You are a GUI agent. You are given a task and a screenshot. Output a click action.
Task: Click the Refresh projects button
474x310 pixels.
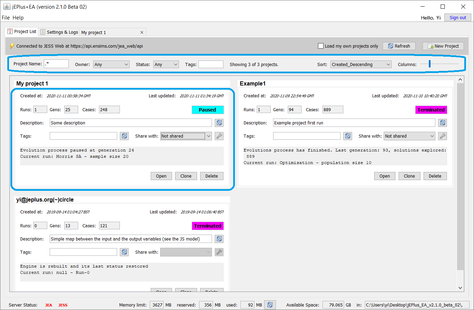[x=399, y=46]
